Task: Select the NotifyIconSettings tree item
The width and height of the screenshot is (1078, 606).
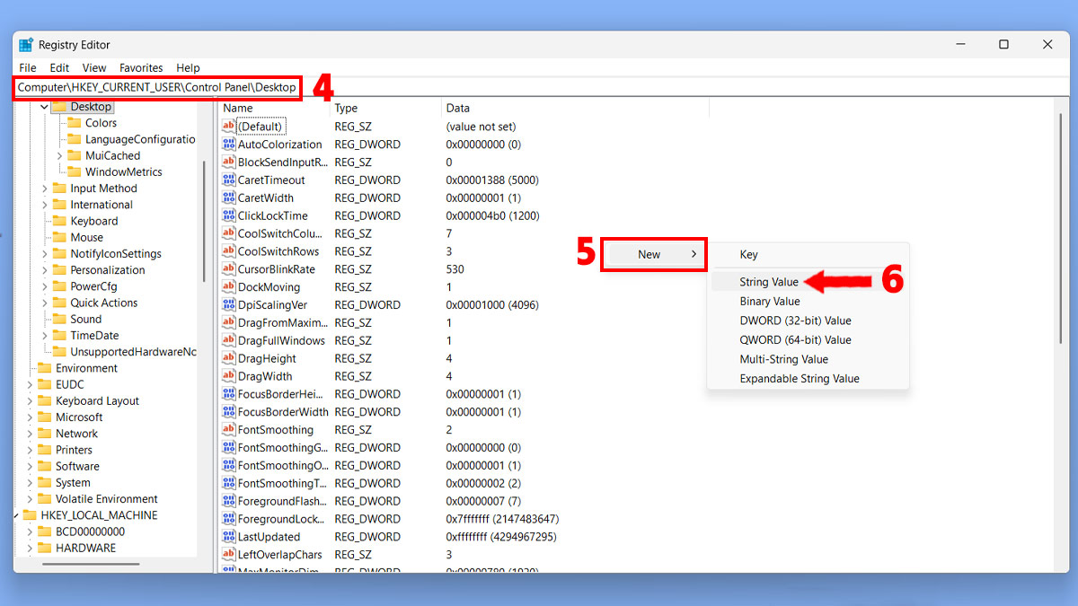Action: tap(116, 254)
